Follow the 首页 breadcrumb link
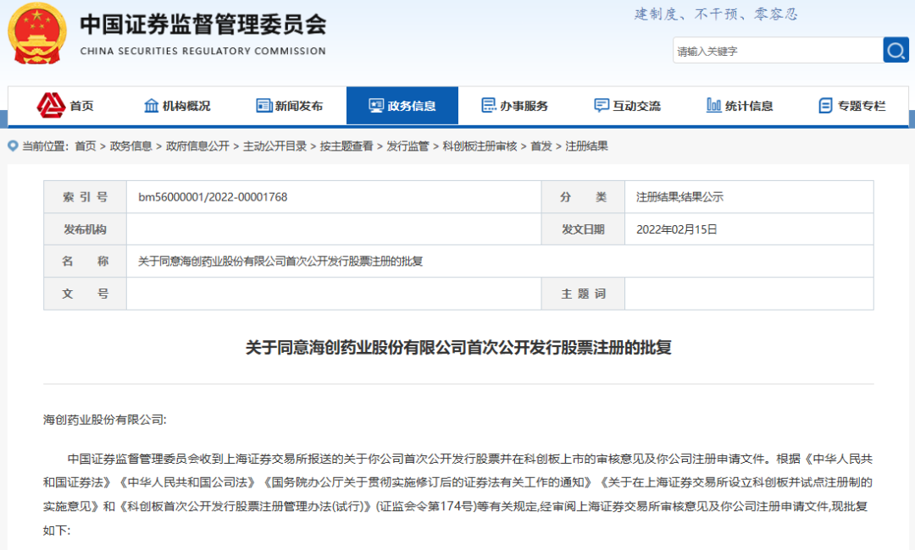The width and height of the screenshot is (915, 550). click(x=86, y=146)
